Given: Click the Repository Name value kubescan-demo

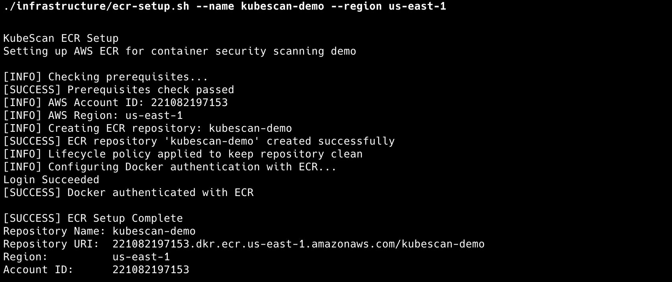Looking at the screenshot, I should (154, 231).
